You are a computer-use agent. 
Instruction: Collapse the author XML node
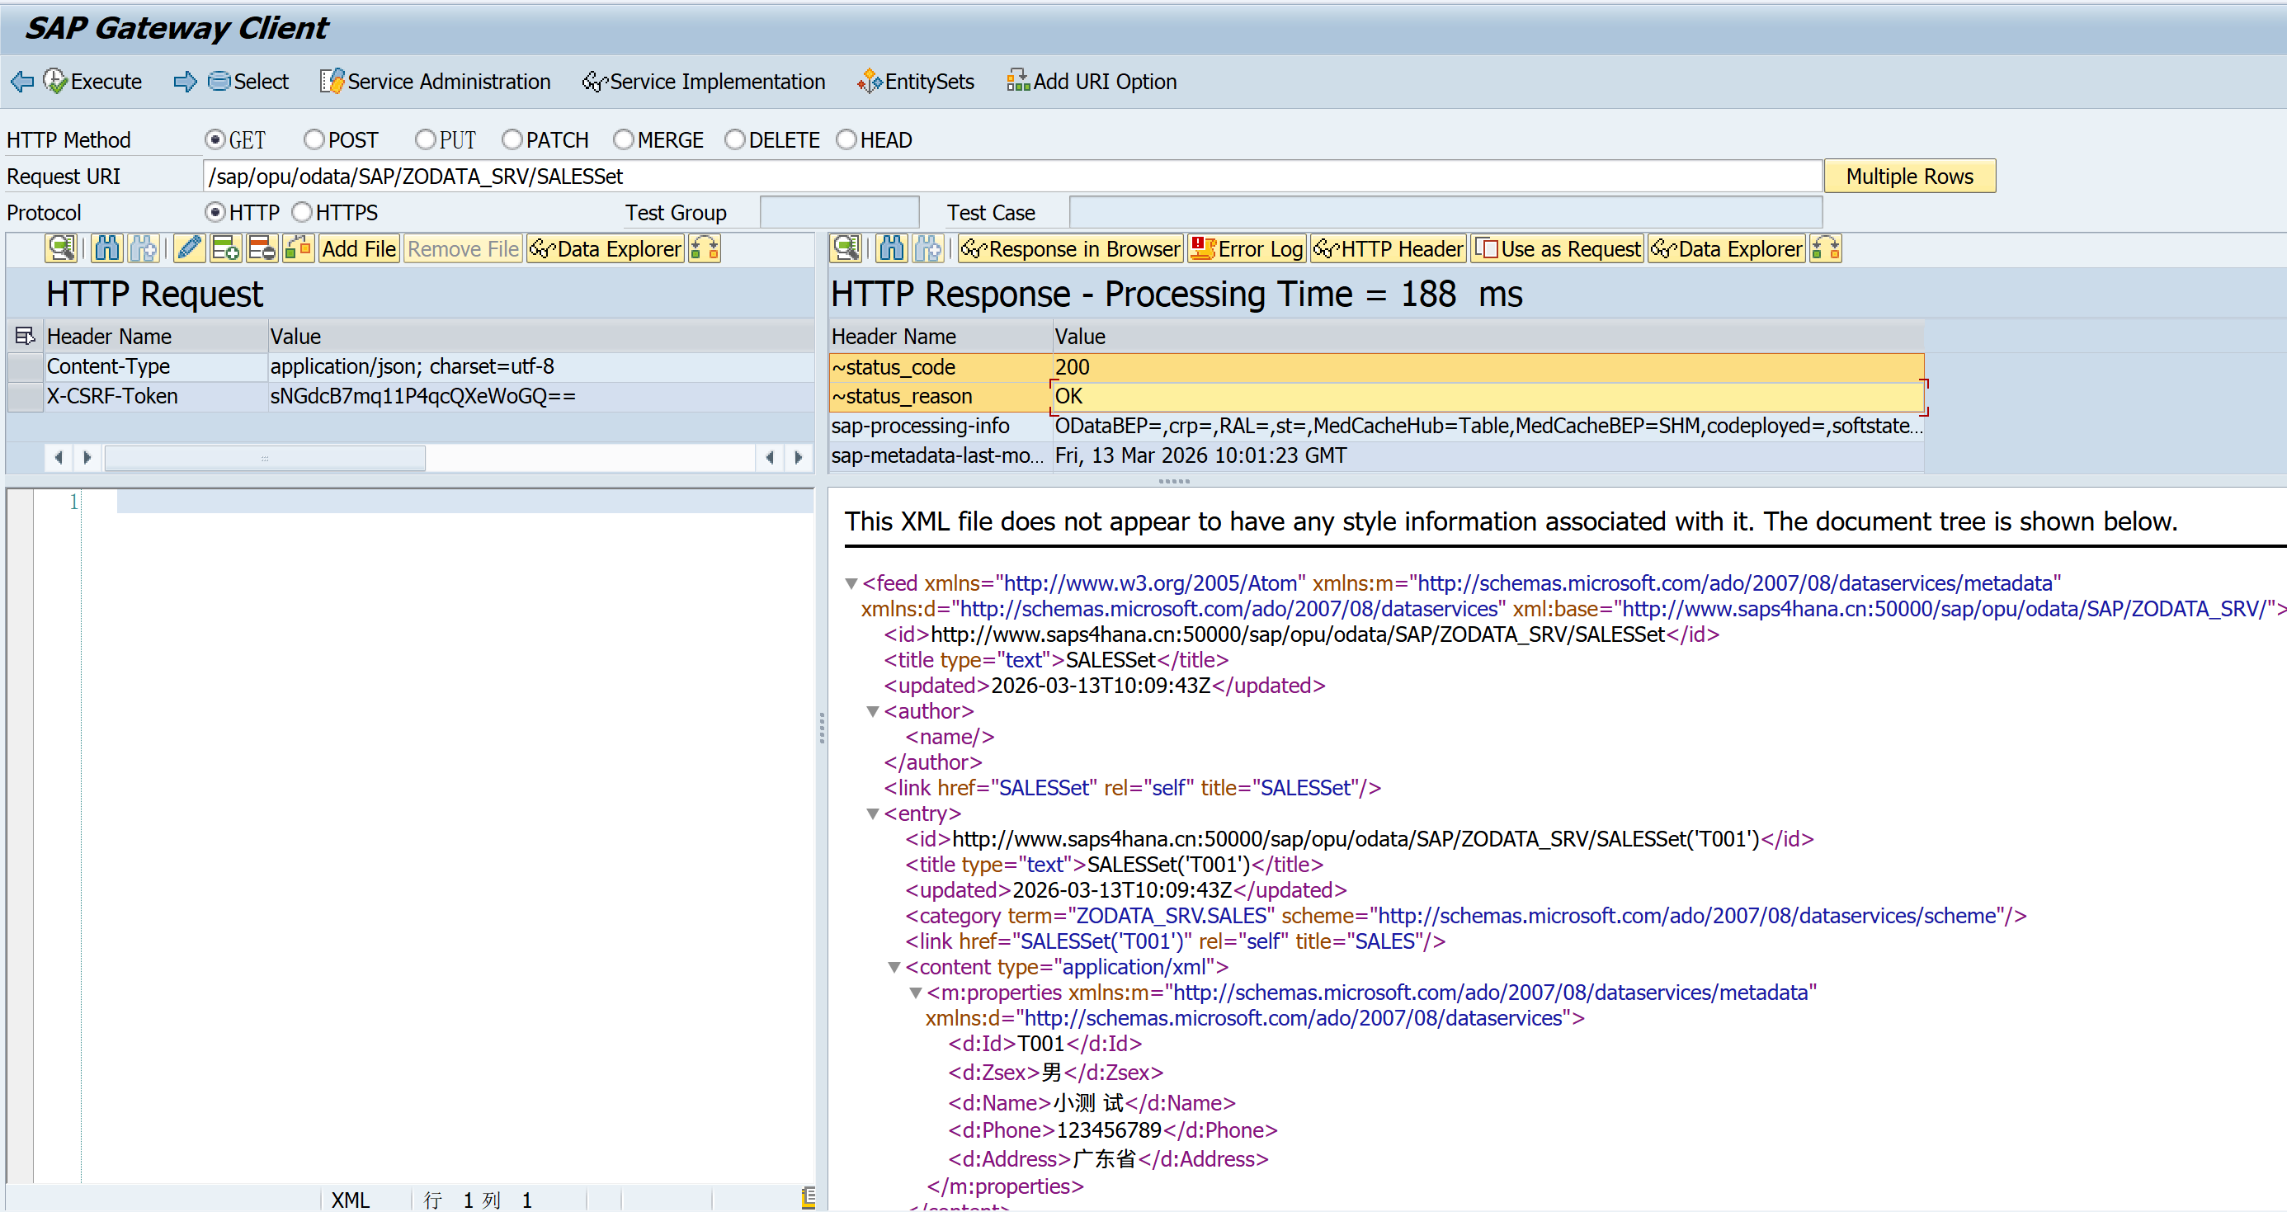[x=873, y=712]
